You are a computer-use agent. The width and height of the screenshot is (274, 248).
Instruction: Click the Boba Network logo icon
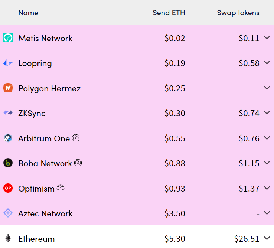[8, 163]
